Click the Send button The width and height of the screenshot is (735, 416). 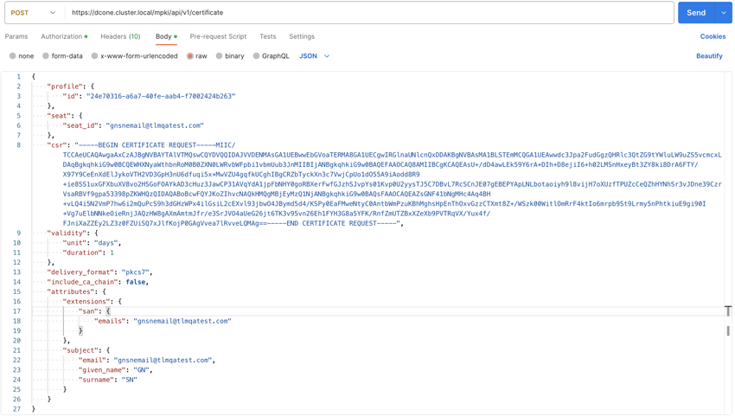696,13
